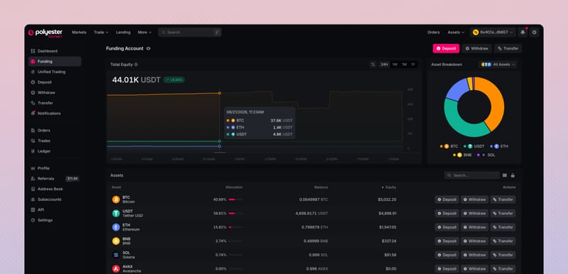Toggle SOL series in donut legend
568x274 pixels.
tap(486, 155)
